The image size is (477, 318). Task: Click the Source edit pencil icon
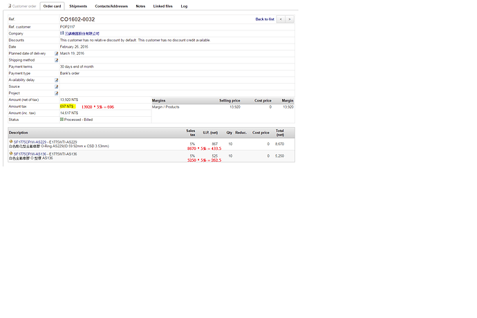click(x=57, y=86)
